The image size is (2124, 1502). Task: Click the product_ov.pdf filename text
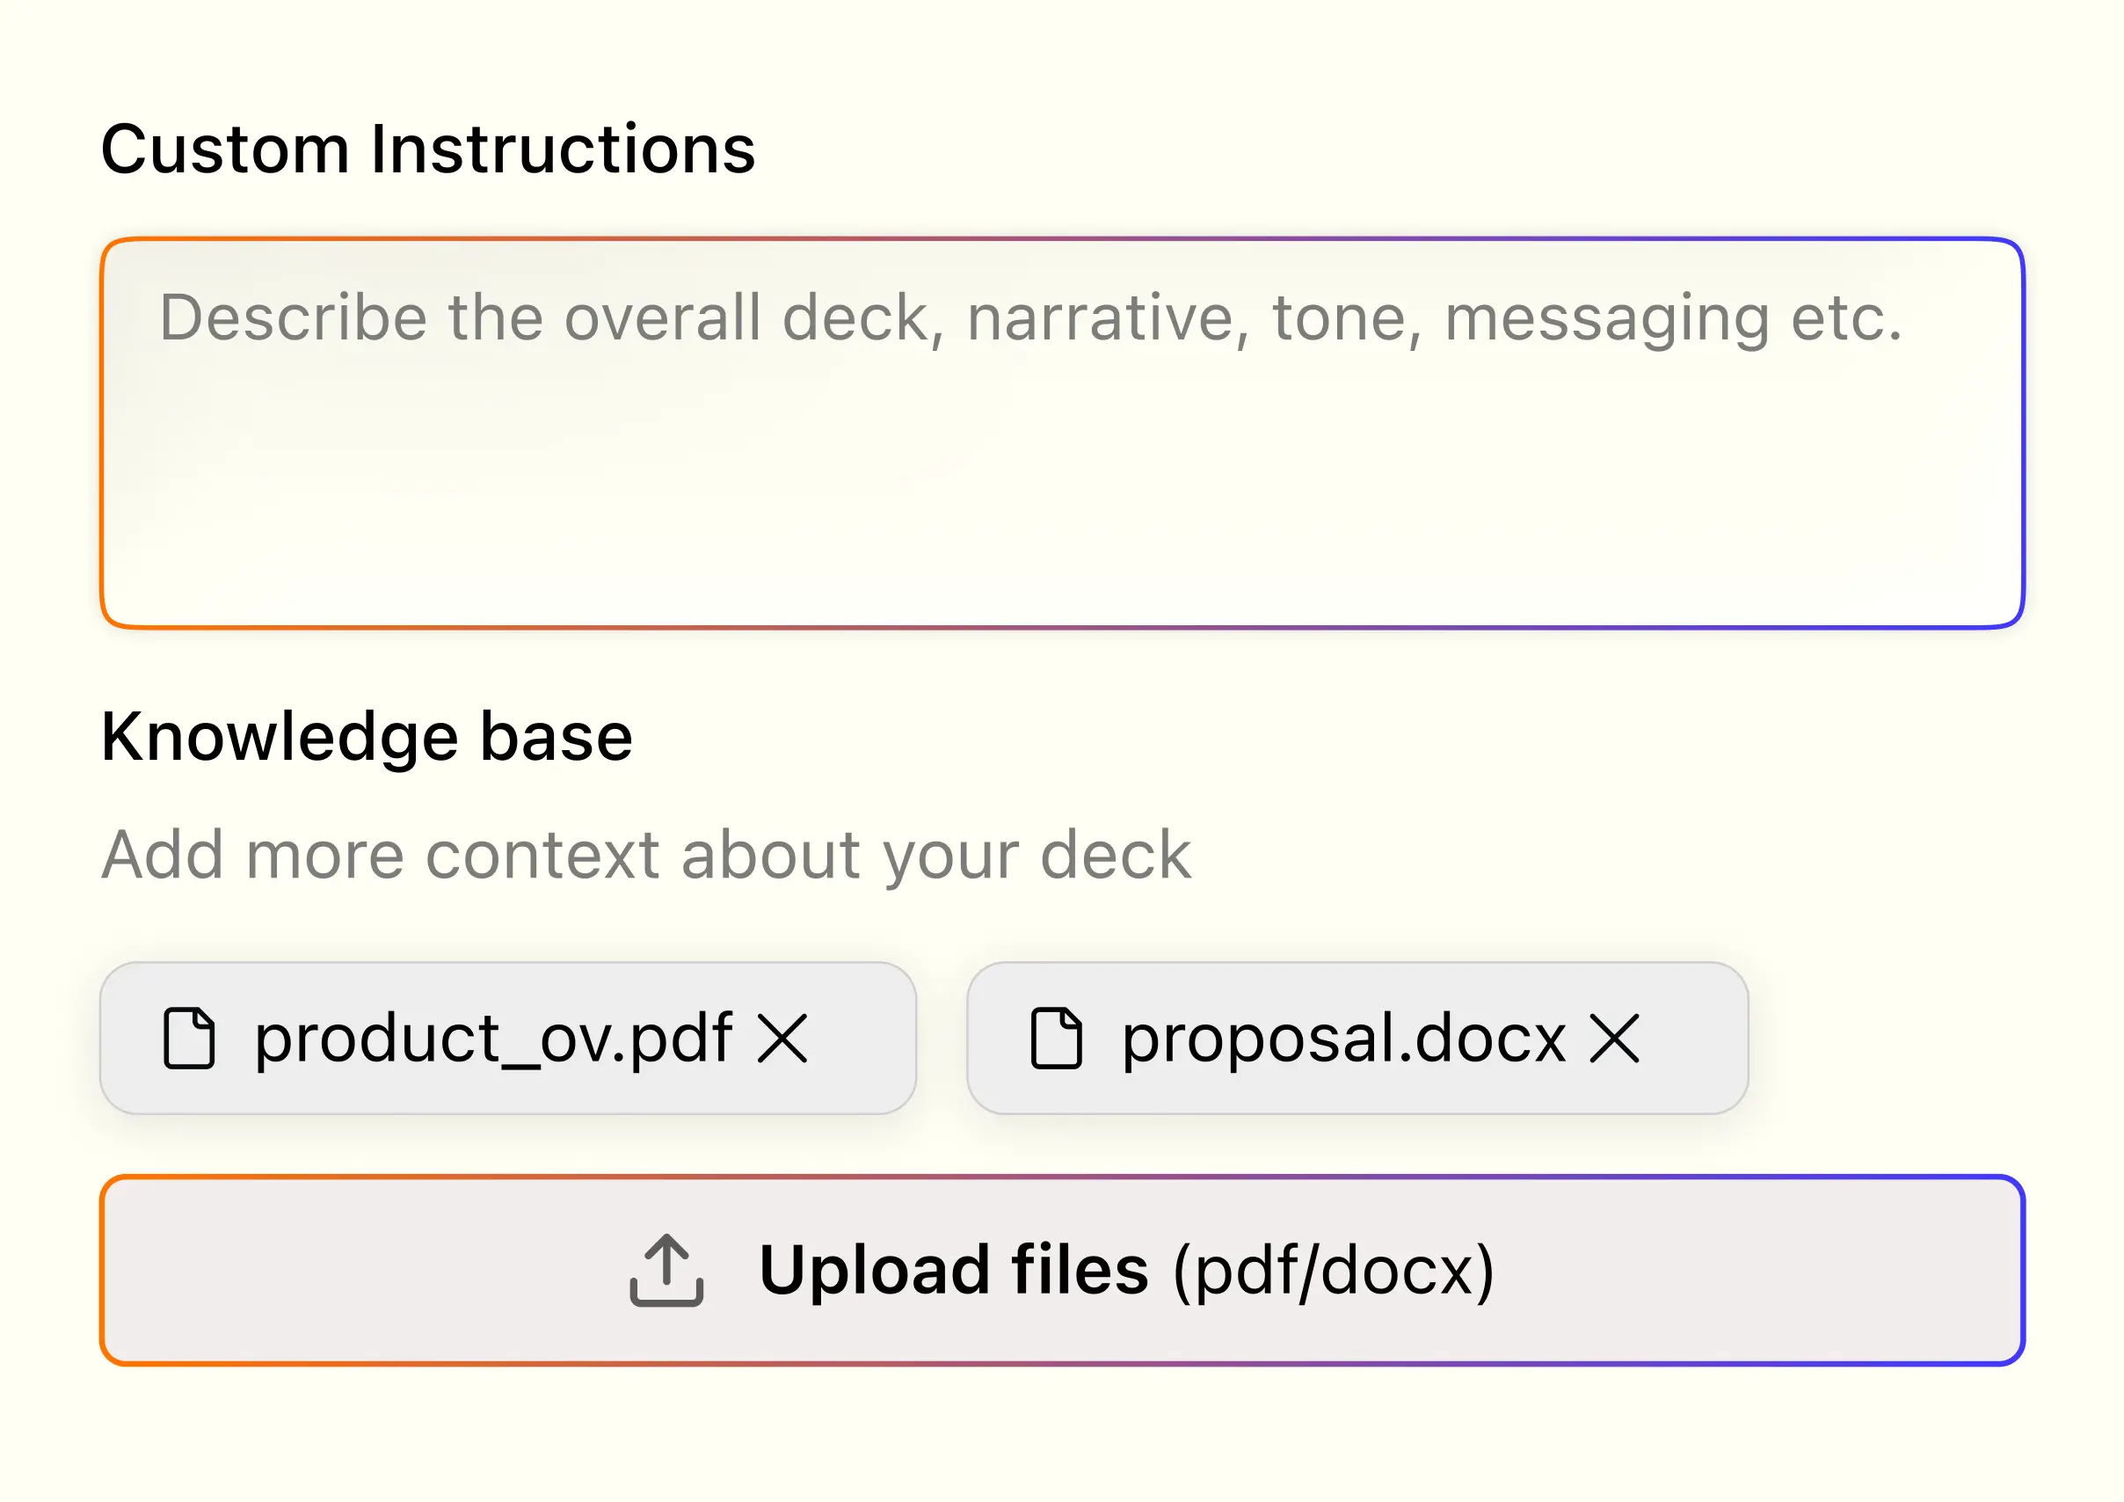tap(493, 1039)
